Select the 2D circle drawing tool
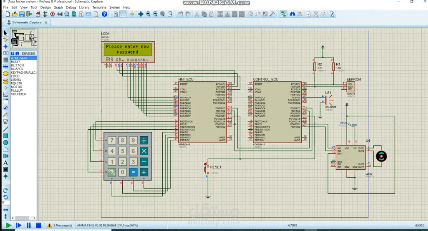Image resolution: width=428 pixels, height=231 pixels. coord(5,142)
